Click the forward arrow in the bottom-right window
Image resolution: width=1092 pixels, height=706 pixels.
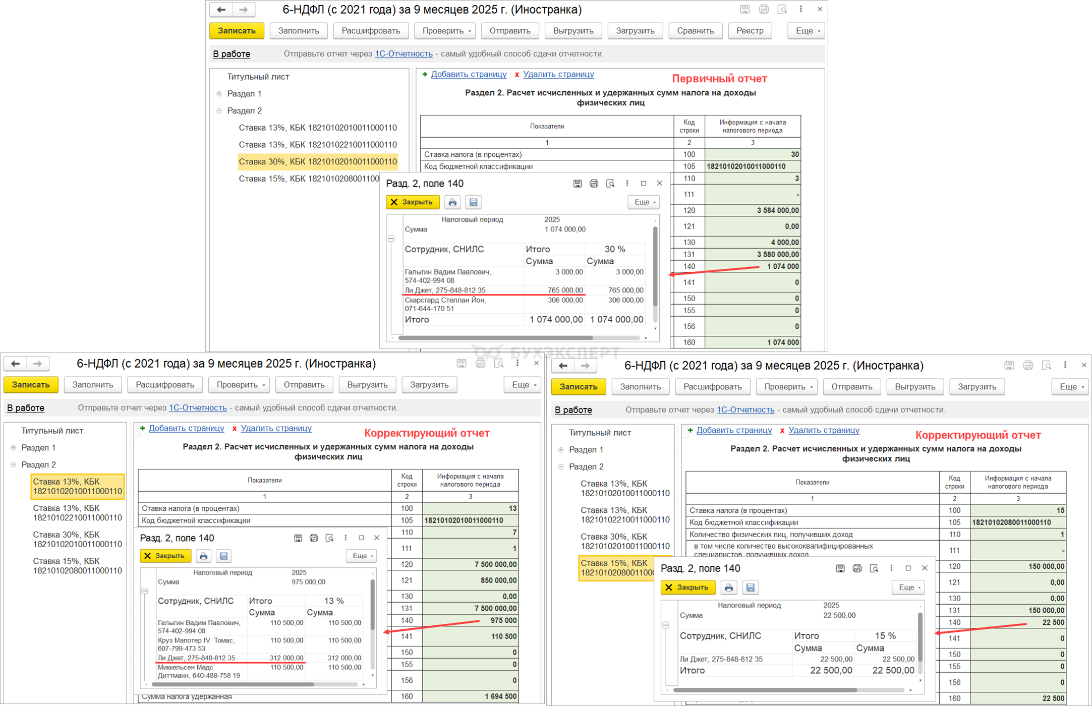tap(585, 366)
